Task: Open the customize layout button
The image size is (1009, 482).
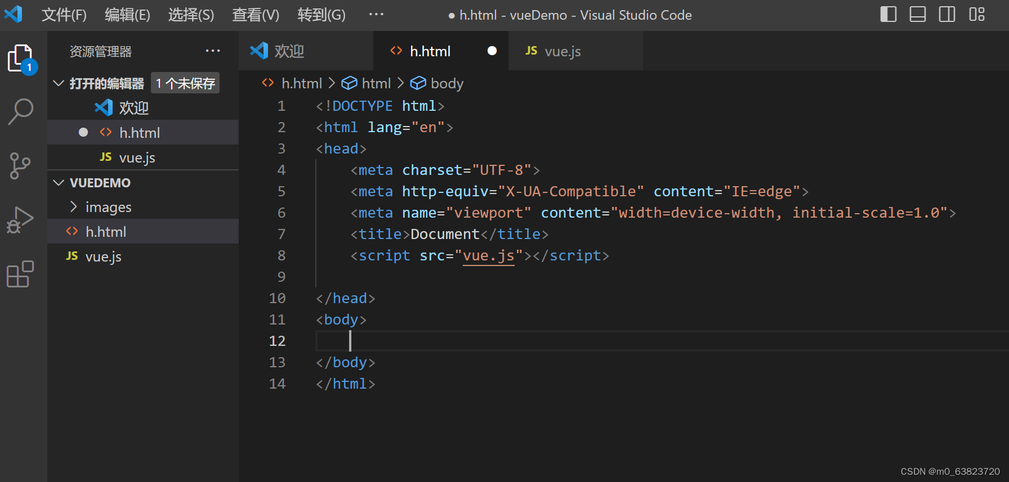Action: (x=977, y=14)
